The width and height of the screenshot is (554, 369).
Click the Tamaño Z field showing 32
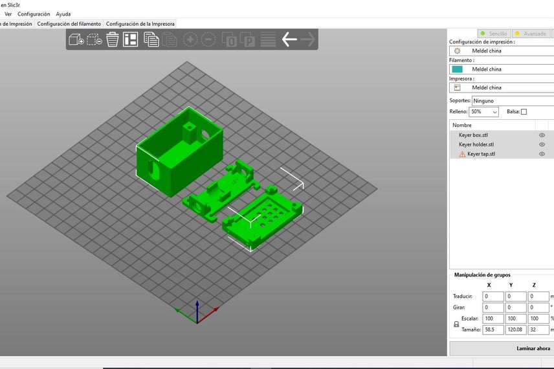pyautogui.click(x=538, y=330)
